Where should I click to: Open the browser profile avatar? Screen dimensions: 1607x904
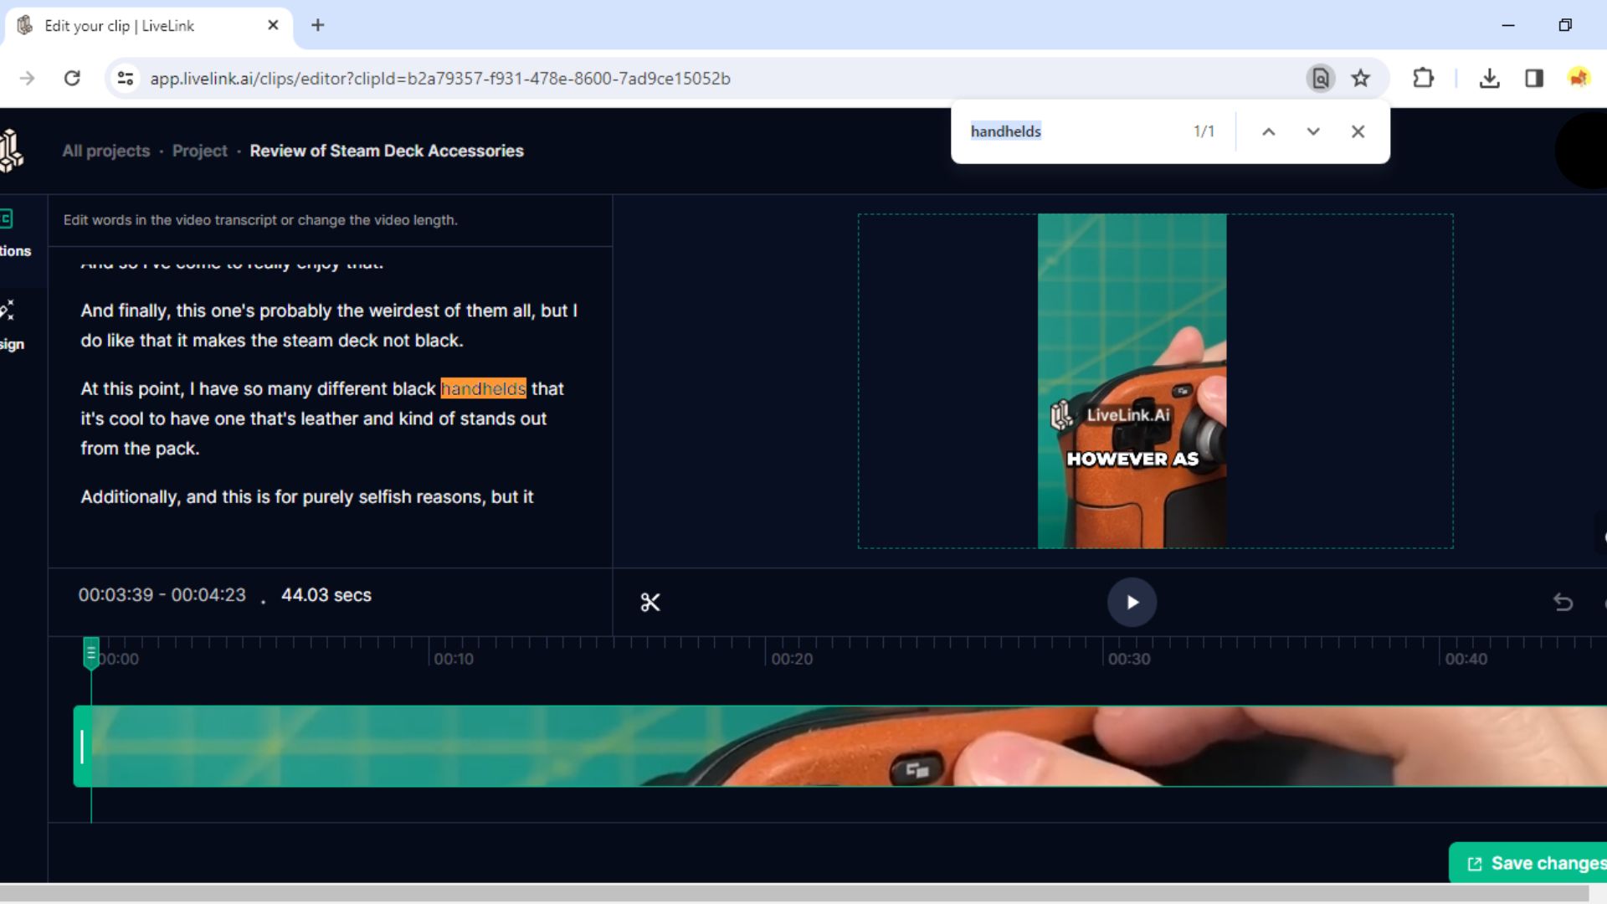coord(1579,79)
